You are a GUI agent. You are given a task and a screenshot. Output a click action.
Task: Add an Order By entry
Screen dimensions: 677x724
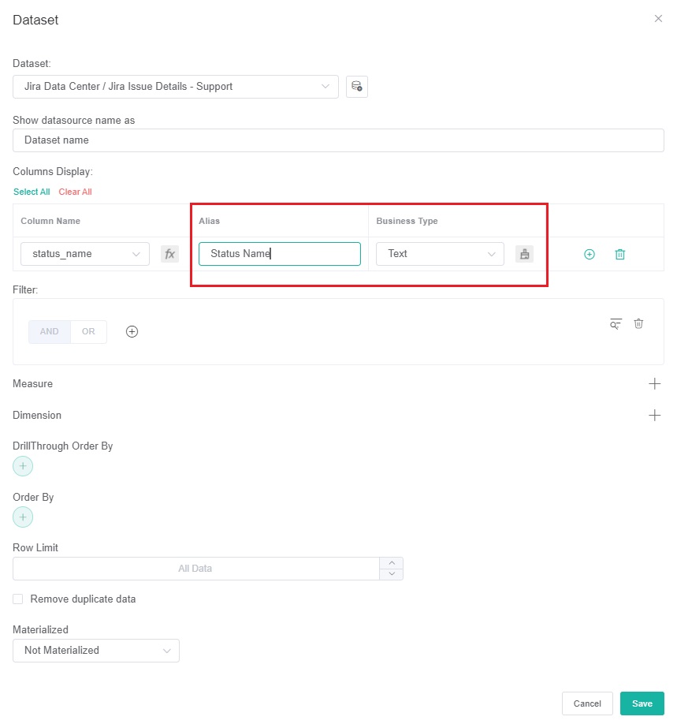(x=23, y=518)
